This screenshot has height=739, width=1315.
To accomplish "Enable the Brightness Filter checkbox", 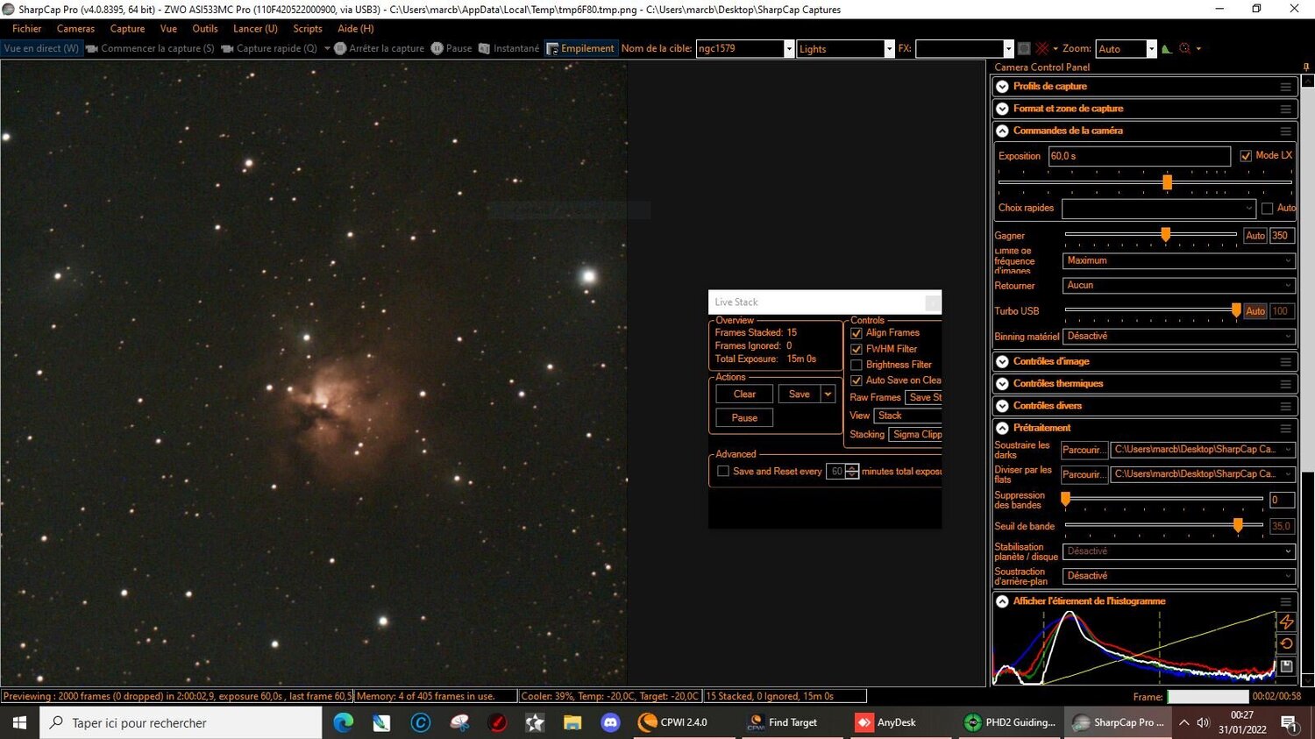I will tap(856, 365).
